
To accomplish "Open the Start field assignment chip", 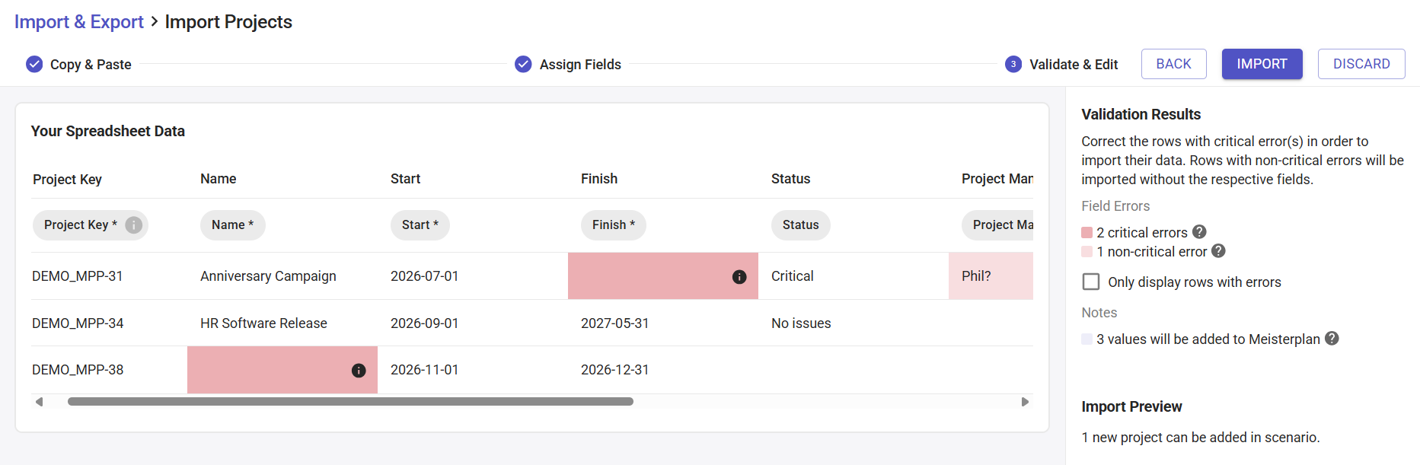I will point(420,225).
